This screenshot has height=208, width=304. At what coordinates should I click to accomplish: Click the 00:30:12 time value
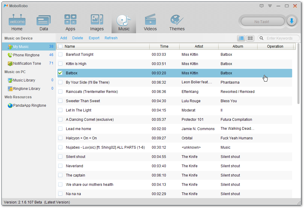click(159, 147)
